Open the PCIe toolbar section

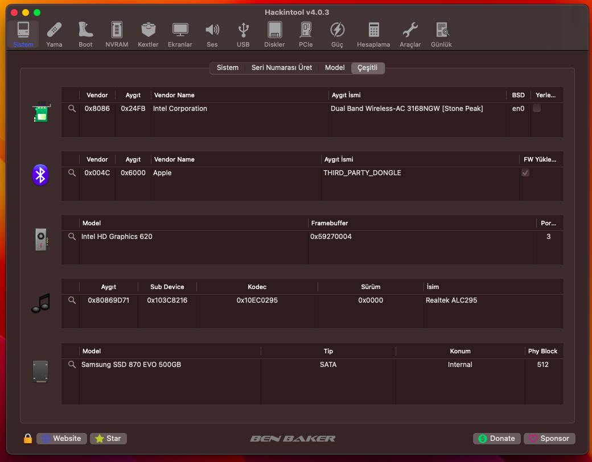pyautogui.click(x=306, y=34)
